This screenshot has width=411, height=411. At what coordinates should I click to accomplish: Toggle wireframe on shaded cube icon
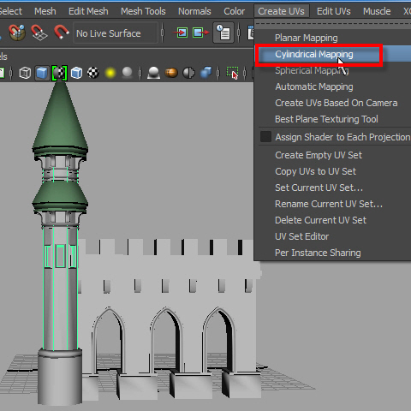pos(76,73)
